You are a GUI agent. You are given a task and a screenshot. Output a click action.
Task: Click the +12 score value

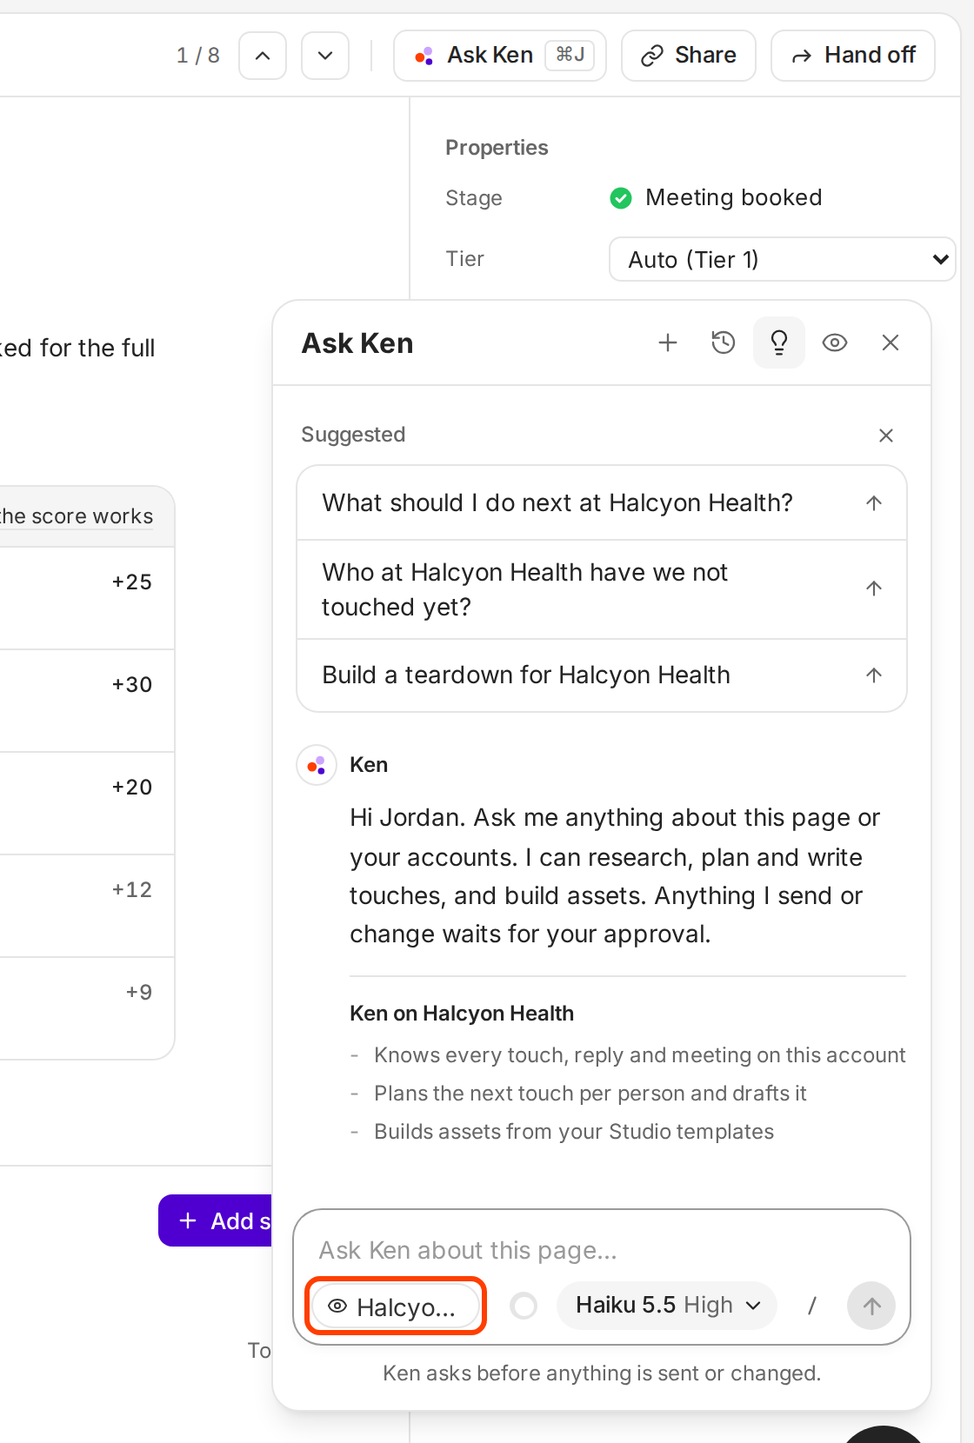tap(132, 890)
